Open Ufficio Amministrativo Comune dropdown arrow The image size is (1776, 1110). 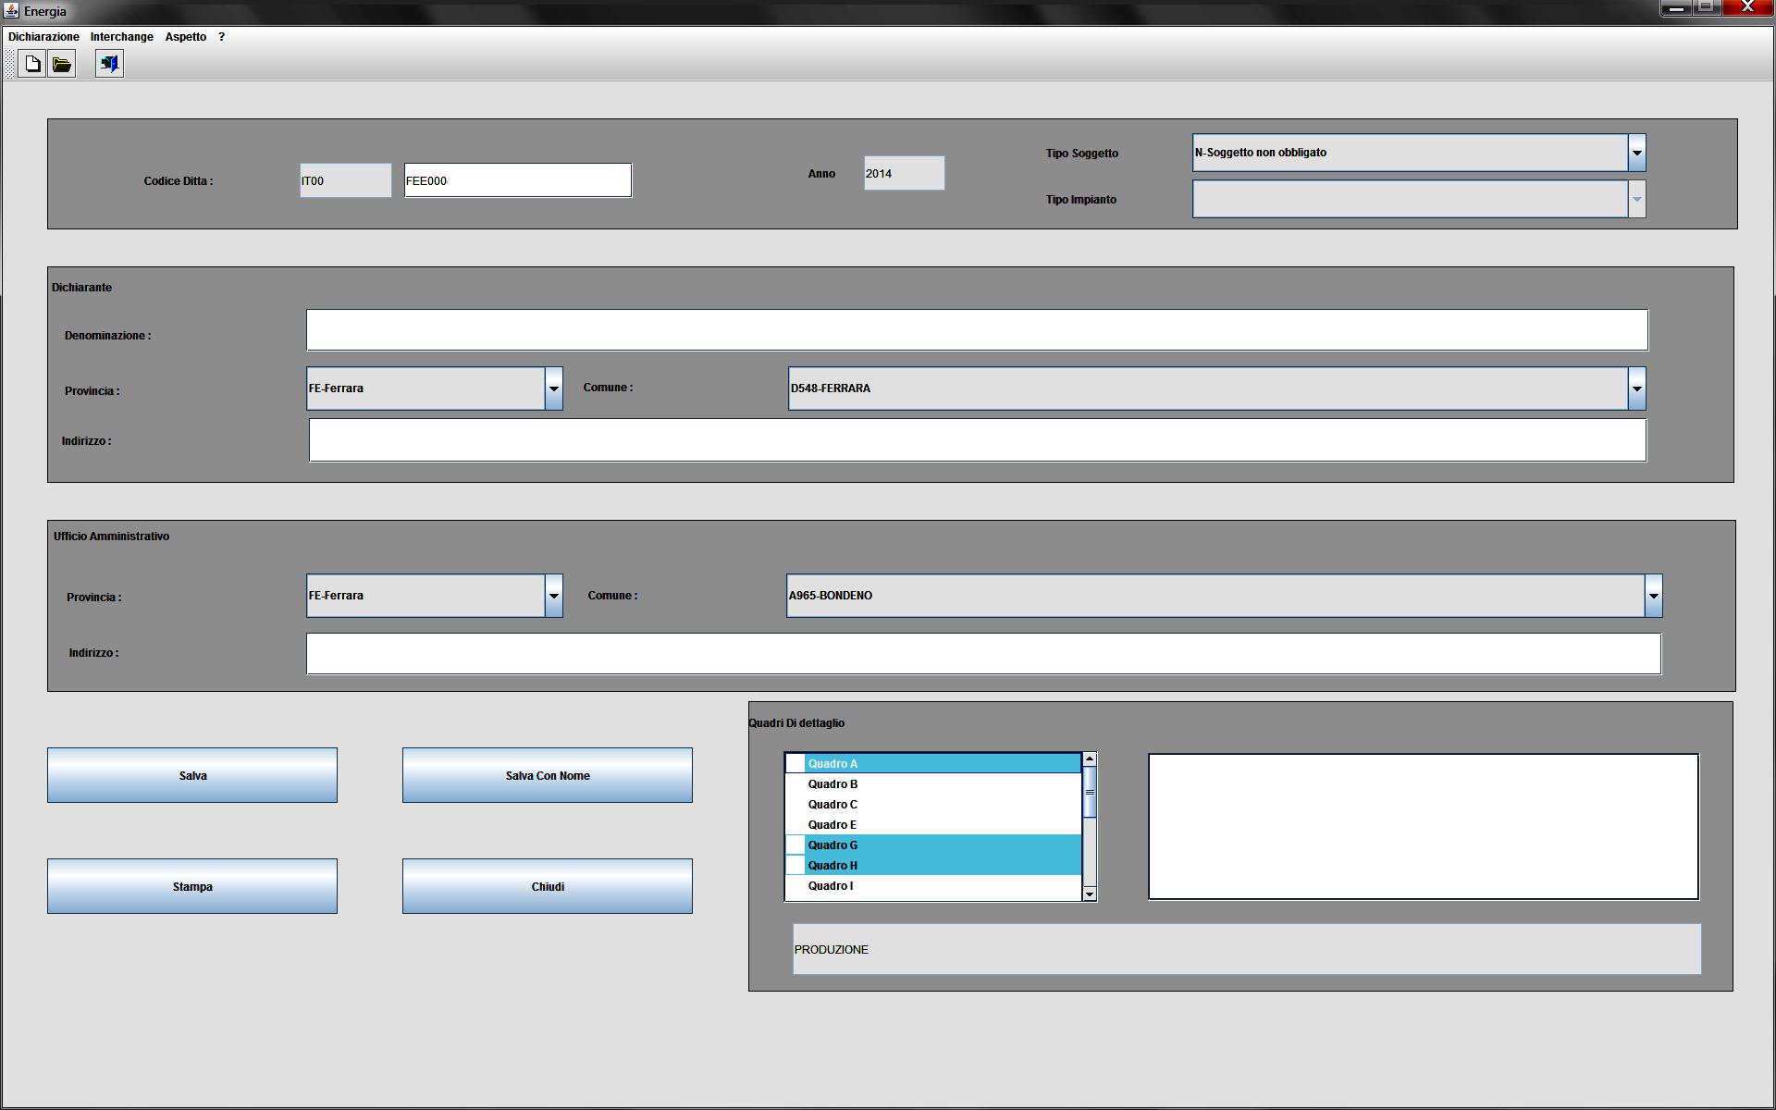[x=1653, y=596]
